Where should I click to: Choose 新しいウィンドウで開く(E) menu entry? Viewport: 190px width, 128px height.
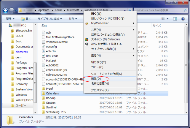click(110, 19)
